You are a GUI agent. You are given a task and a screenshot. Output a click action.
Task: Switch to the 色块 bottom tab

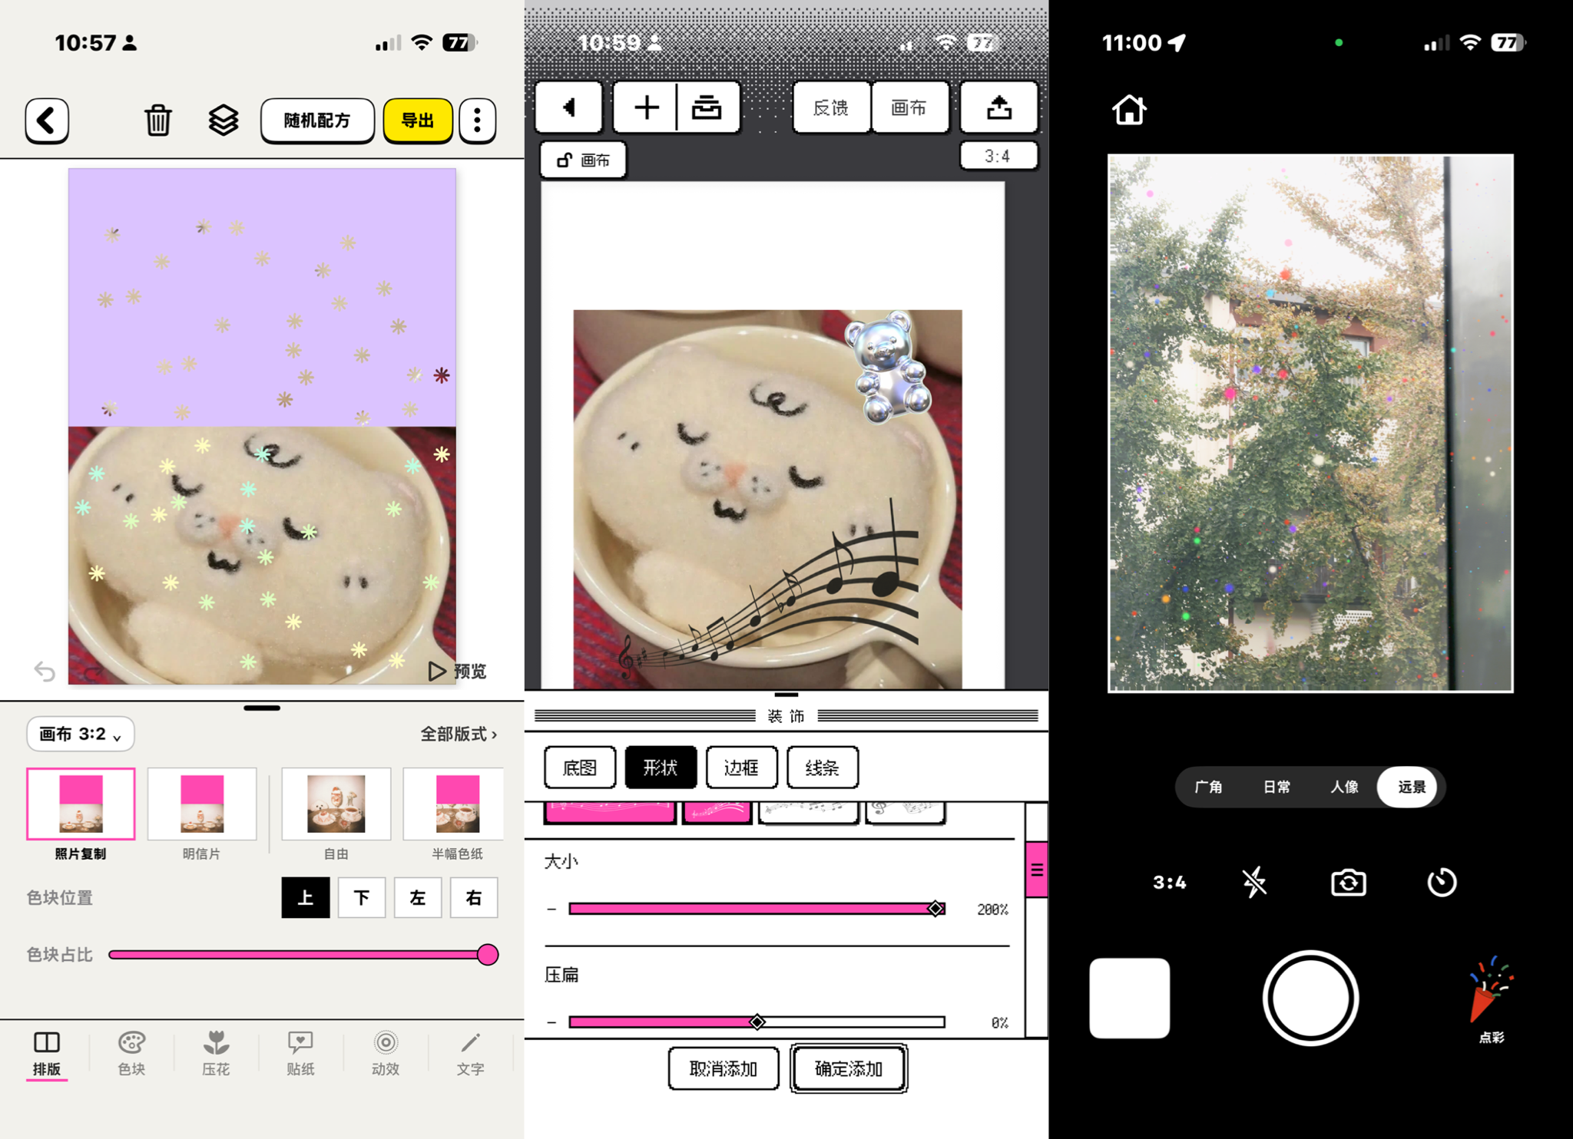tap(131, 1053)
